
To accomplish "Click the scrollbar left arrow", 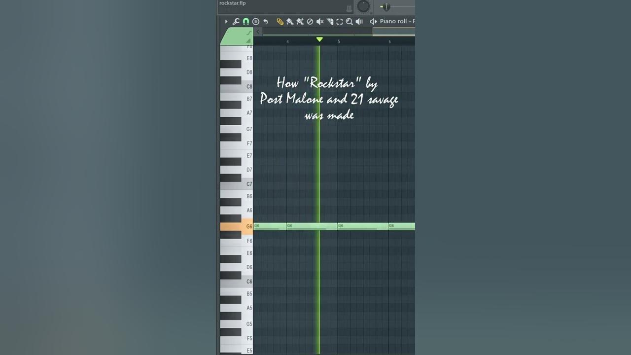I will [258, 32].
